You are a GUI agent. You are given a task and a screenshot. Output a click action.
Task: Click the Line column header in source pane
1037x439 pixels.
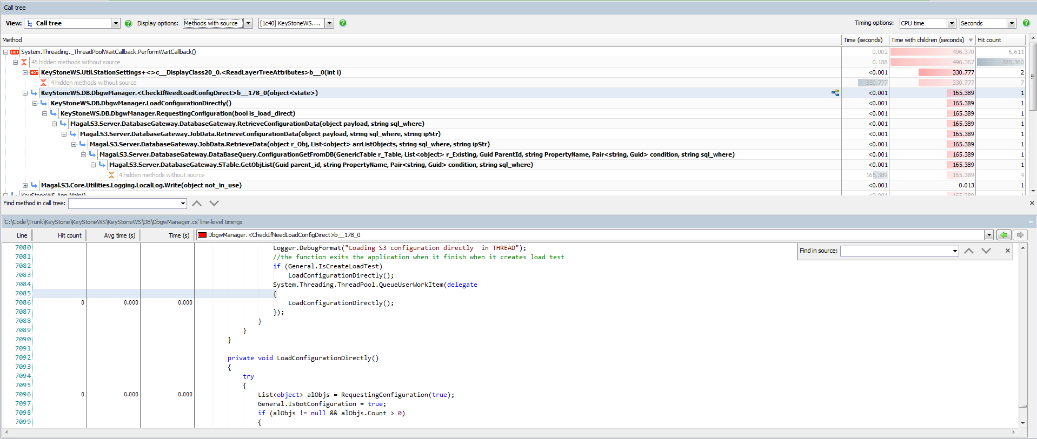pyautogui.click(x=17, y=235)
